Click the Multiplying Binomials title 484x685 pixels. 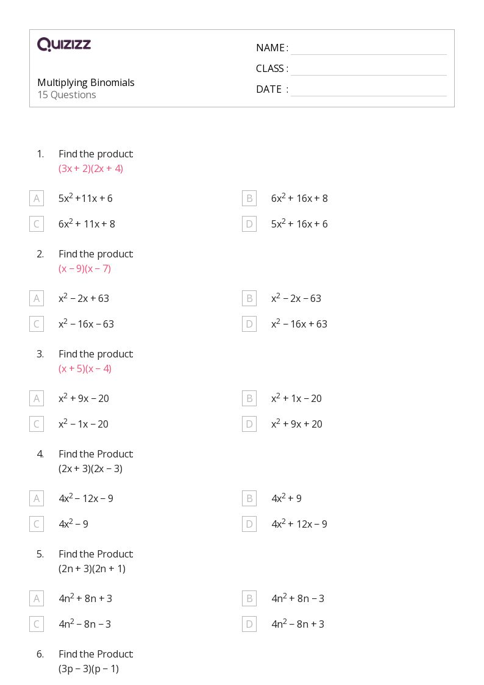point(86,82)
